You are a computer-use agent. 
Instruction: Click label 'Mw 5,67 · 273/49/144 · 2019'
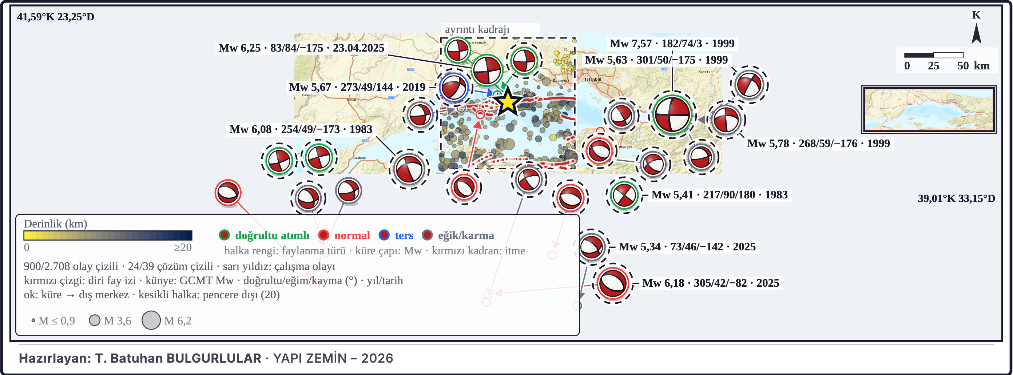pyautogui.click(x=357, y=87)
